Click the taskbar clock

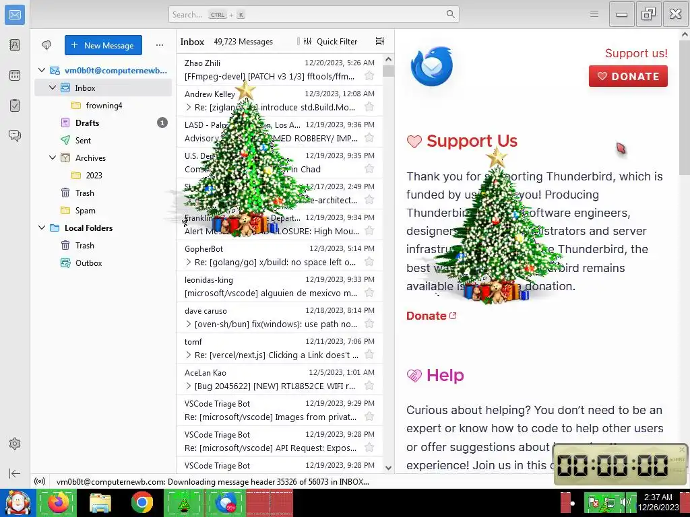tap(658, 502)
